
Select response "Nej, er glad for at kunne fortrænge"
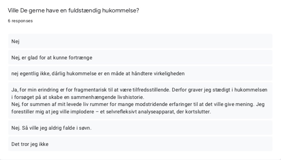140,58
